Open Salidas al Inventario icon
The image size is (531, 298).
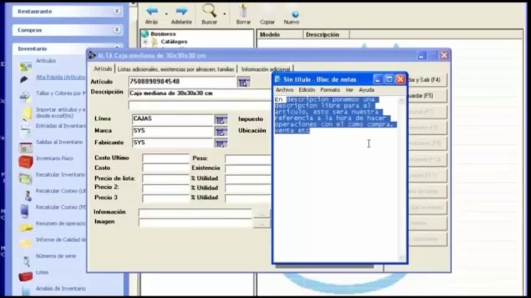point(26,146)
